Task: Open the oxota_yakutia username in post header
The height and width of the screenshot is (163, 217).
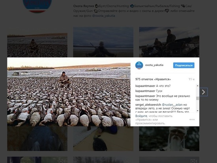Action: tap(154, 65)
